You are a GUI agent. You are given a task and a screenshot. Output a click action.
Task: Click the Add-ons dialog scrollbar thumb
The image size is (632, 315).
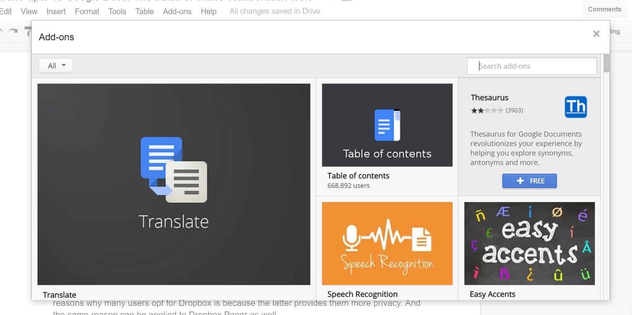(607, 64)
